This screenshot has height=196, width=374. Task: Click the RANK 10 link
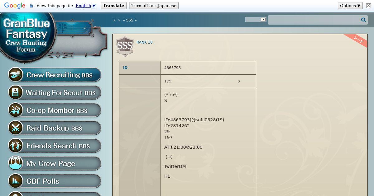[145, 42]
